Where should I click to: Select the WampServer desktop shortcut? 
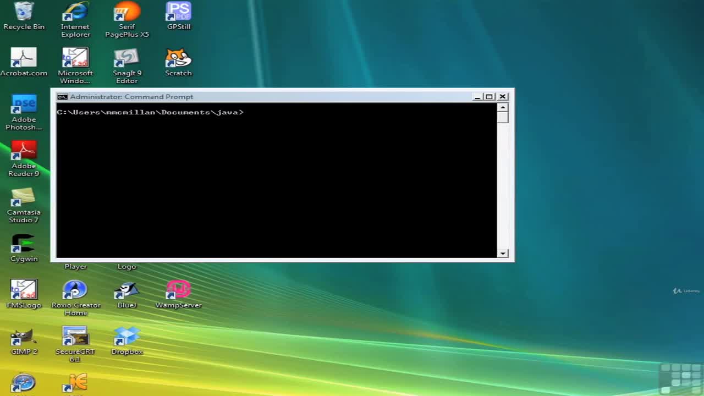coord(178,294)
